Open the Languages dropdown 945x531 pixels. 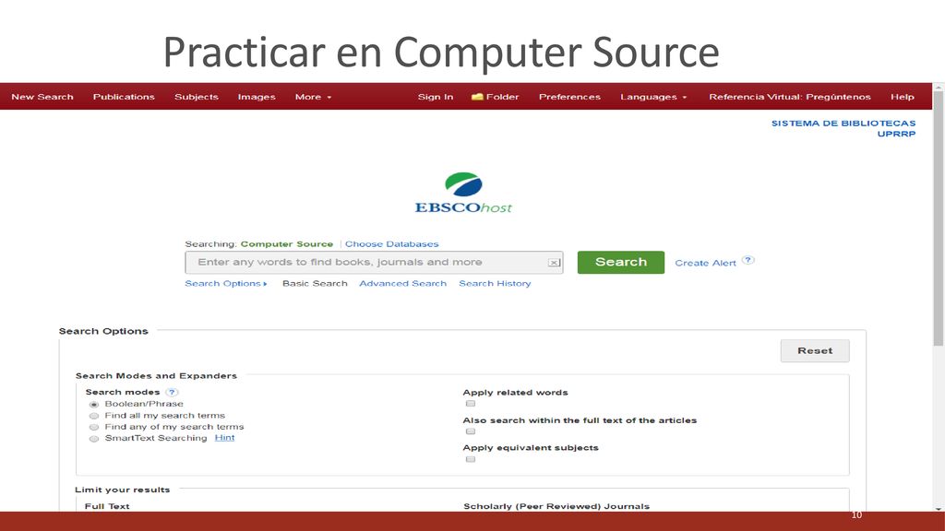(653, 96)
